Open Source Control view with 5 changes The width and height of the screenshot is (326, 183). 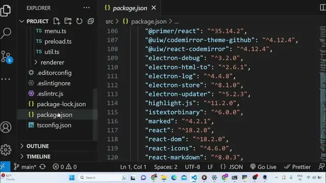click(6, 57)
